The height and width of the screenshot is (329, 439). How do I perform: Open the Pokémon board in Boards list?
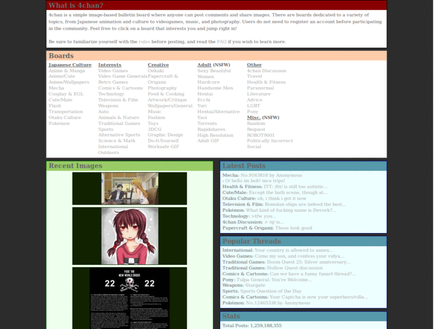pos(59,123)
